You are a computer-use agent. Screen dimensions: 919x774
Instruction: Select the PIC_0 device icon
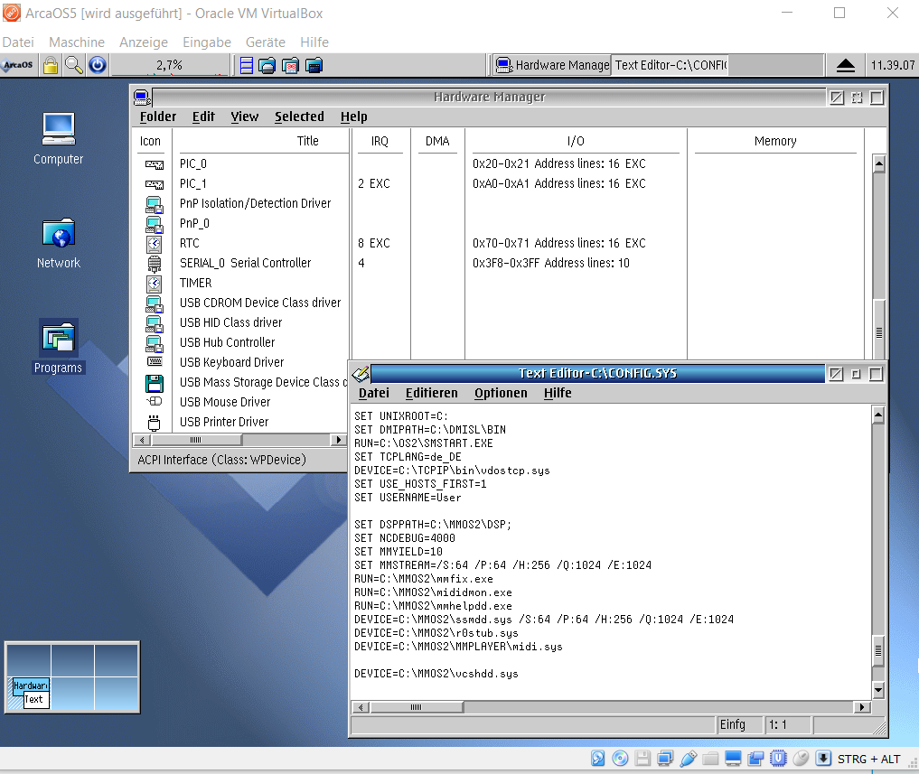click(155, 164)
